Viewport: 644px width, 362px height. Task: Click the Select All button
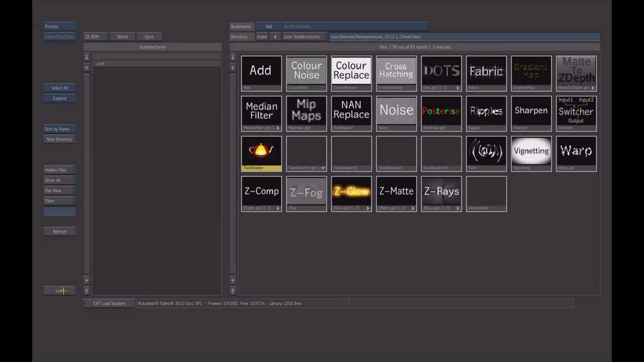(x=59, y=88)
